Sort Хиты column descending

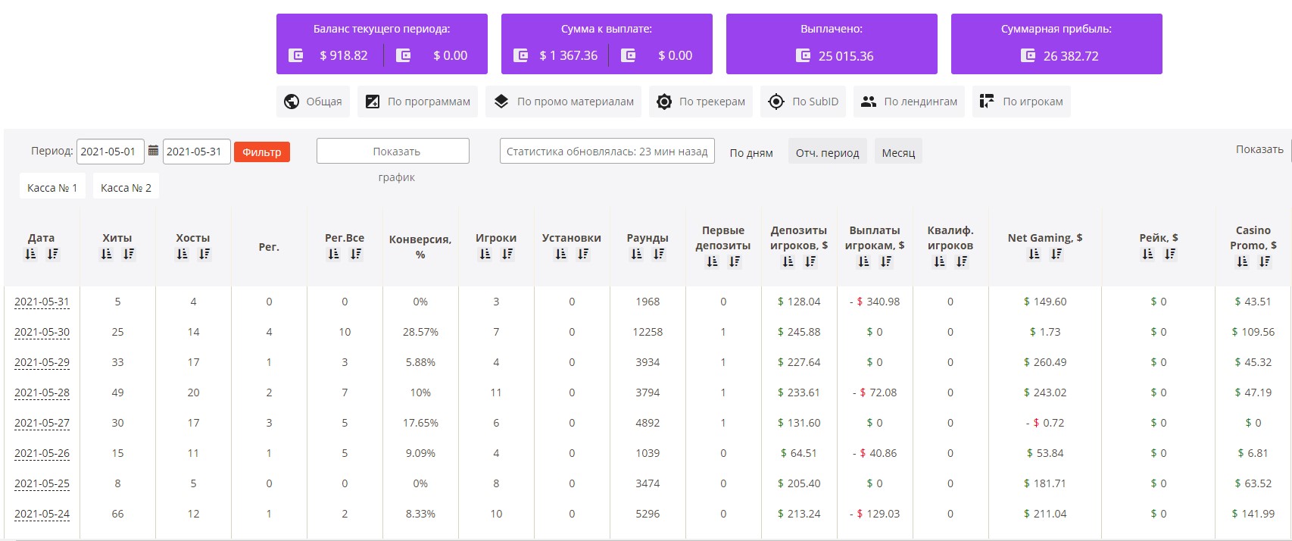click(x=129, y=254)
